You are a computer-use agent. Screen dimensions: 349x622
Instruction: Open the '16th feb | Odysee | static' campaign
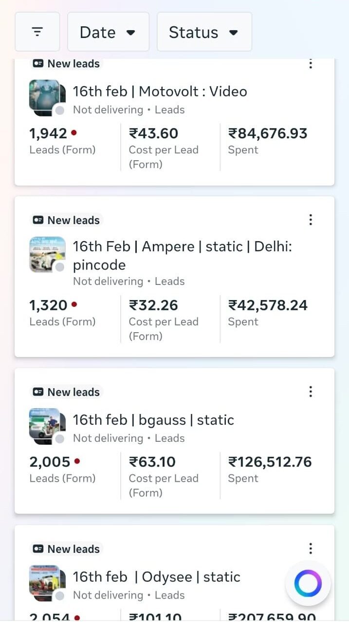[156, 577]
